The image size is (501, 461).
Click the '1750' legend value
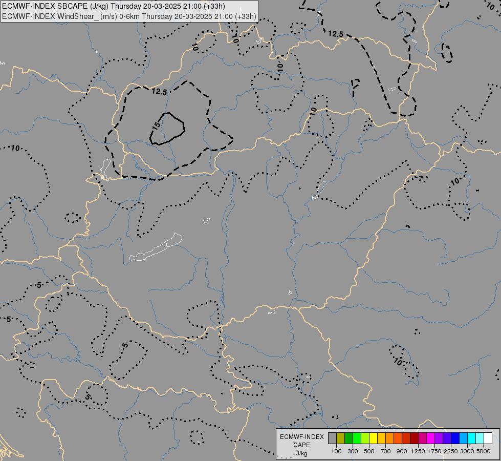[434, 451]
